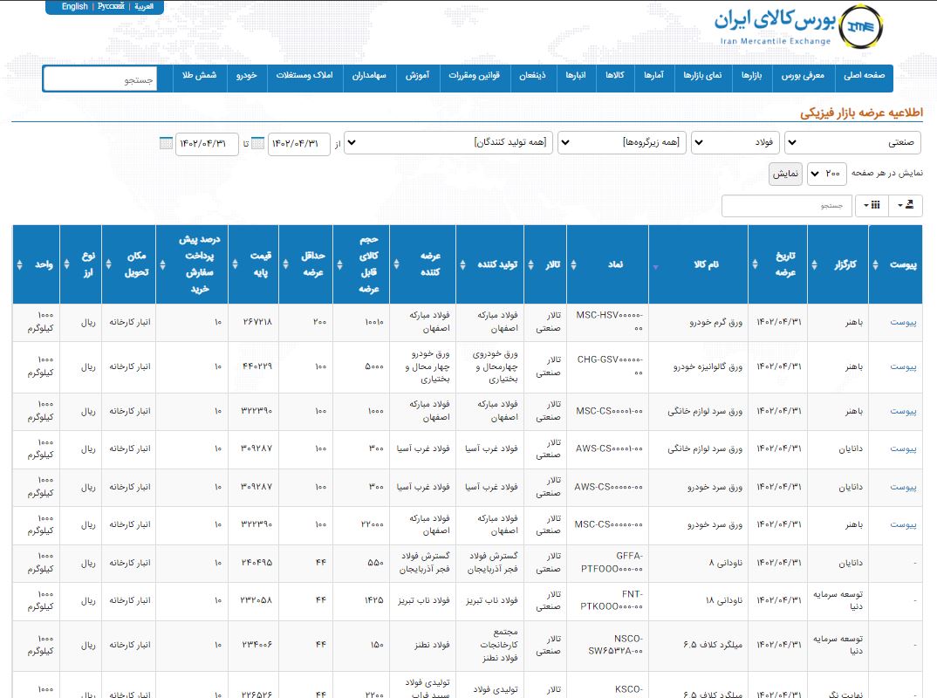The image size is (937, 698).
Task: Open نمای بازارها menu item
Action: point(702,75)
